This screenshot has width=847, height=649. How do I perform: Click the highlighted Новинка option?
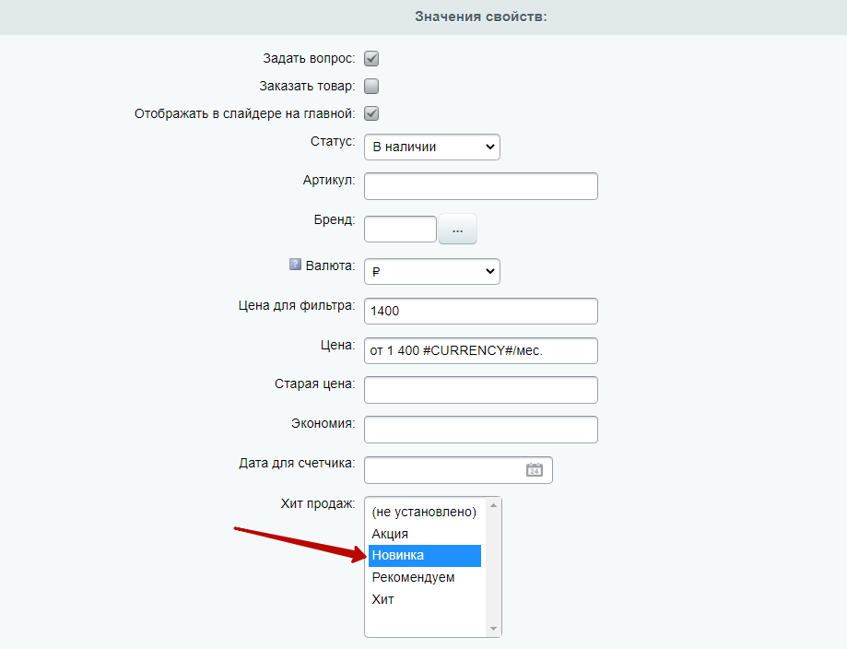(x=425, y=556)
